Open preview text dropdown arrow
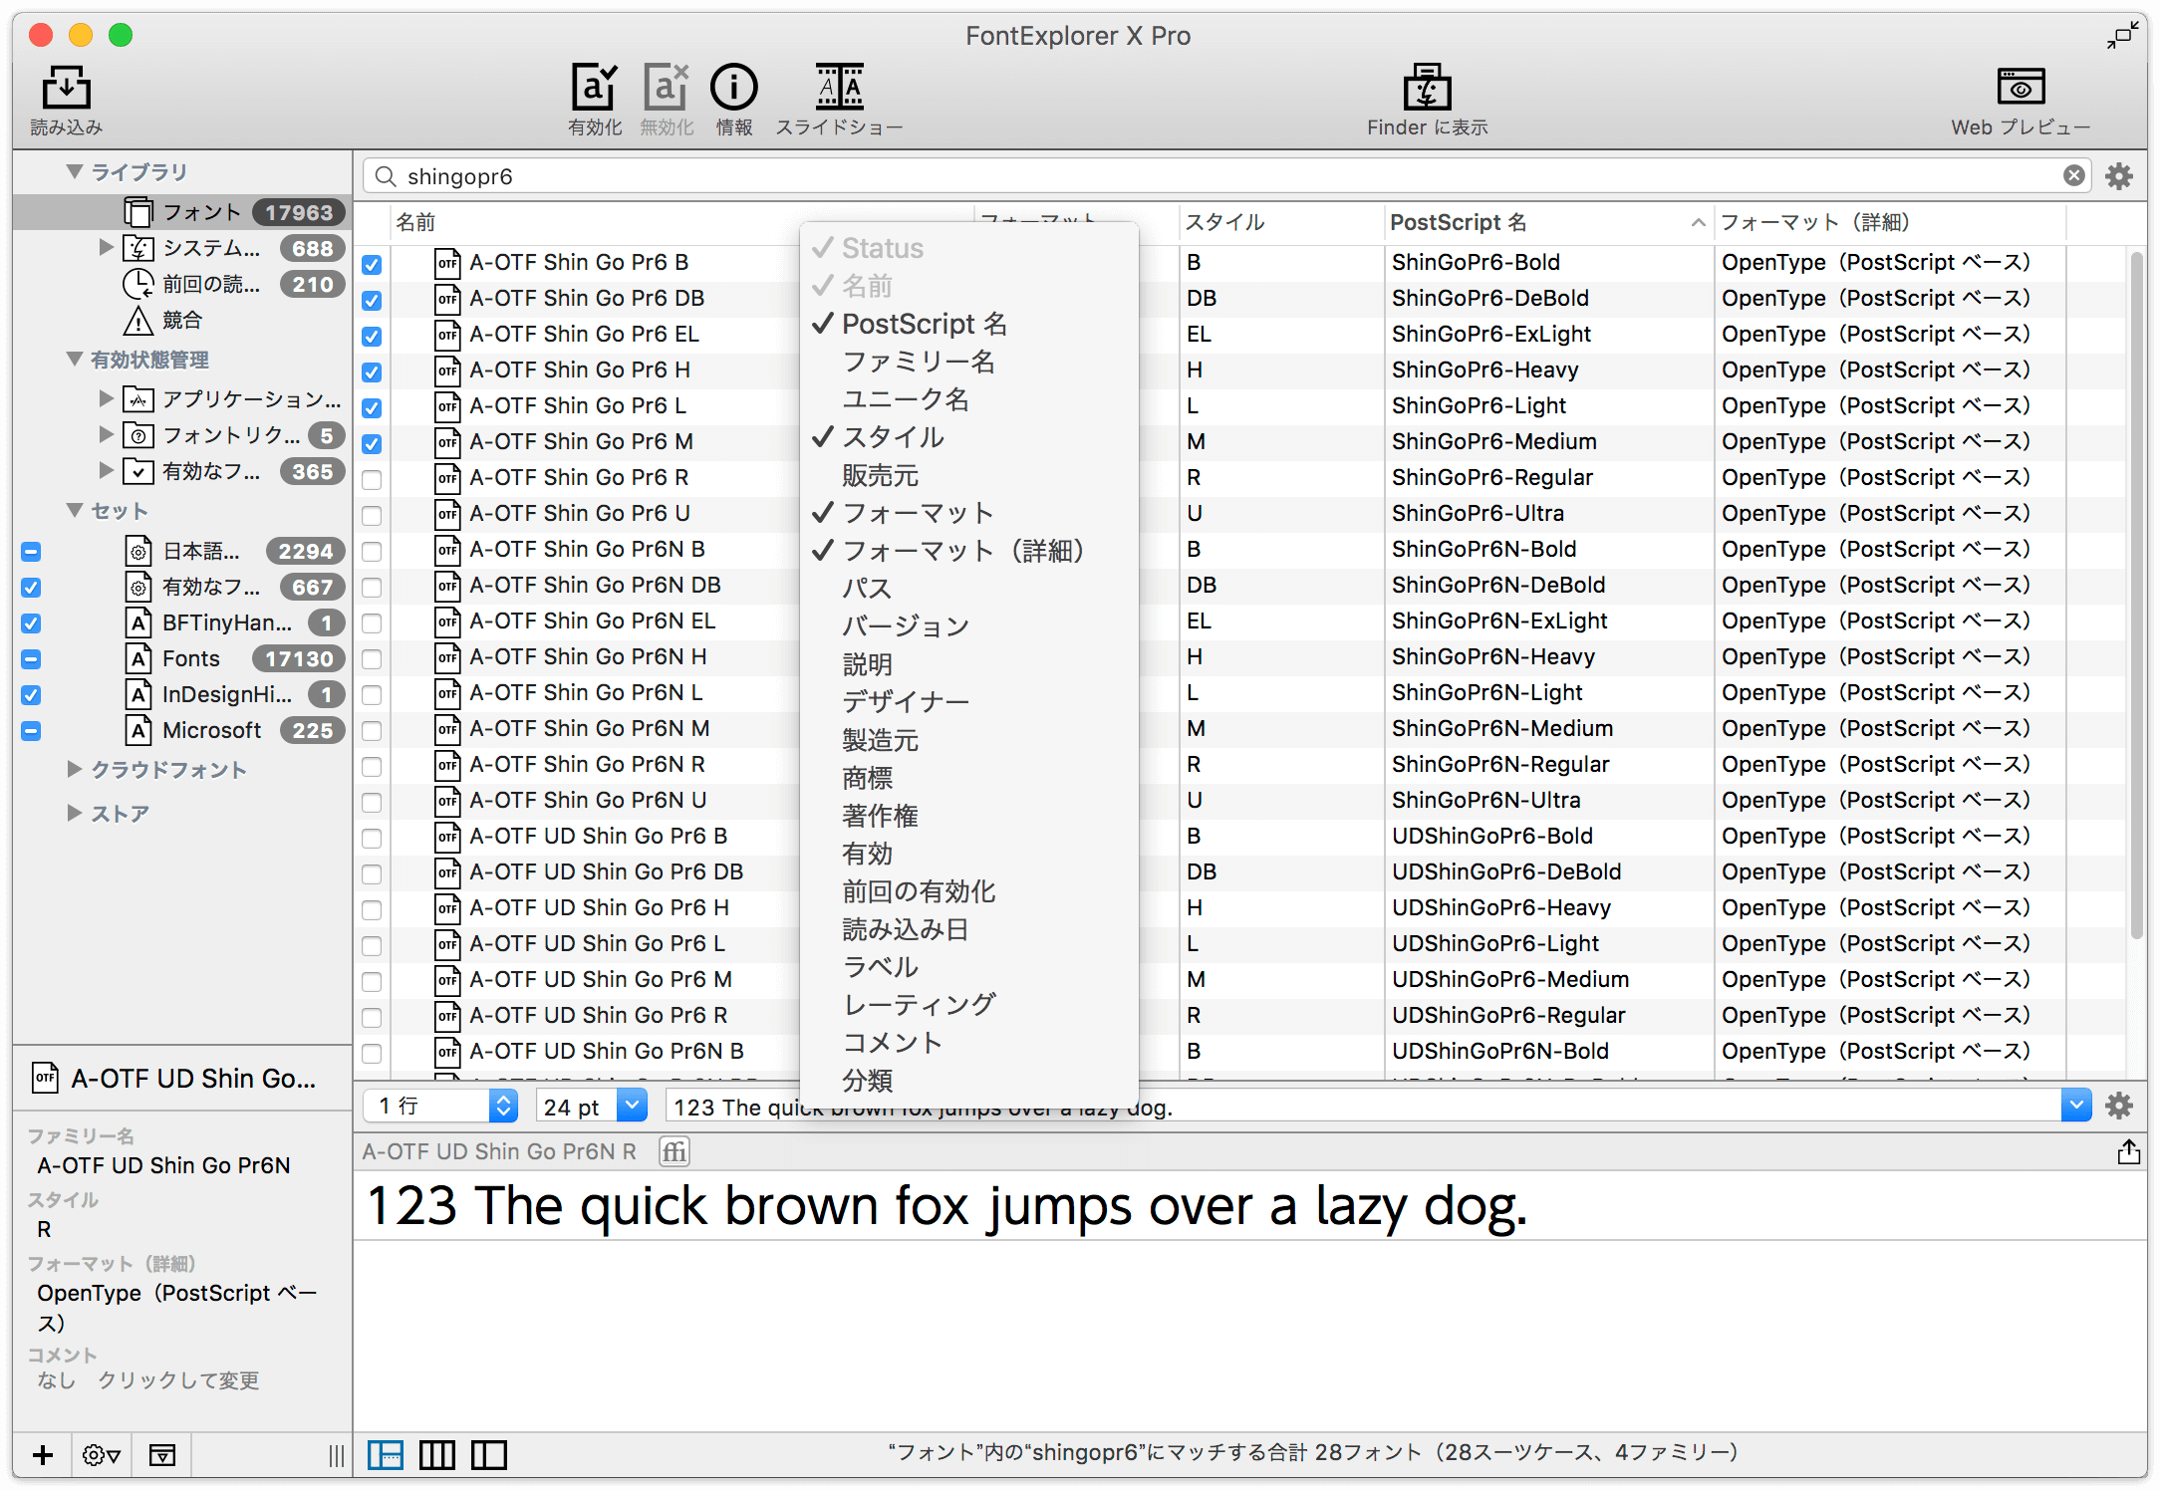Viewport: 2160px width, 1490px height. (x=2076, y=1106)
